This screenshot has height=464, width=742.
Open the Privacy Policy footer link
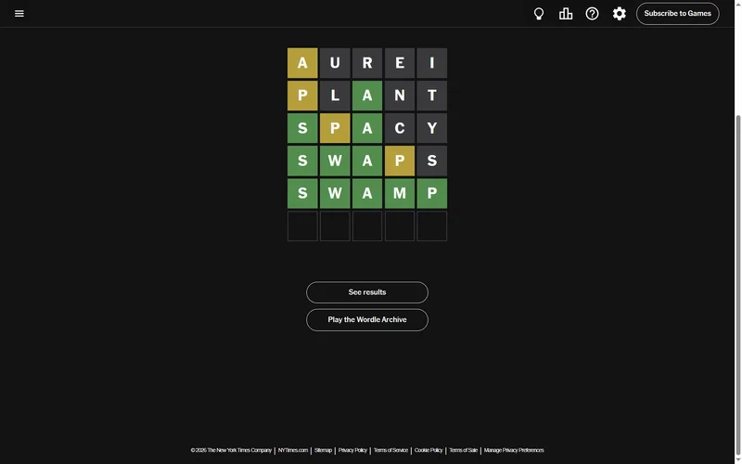352,450
